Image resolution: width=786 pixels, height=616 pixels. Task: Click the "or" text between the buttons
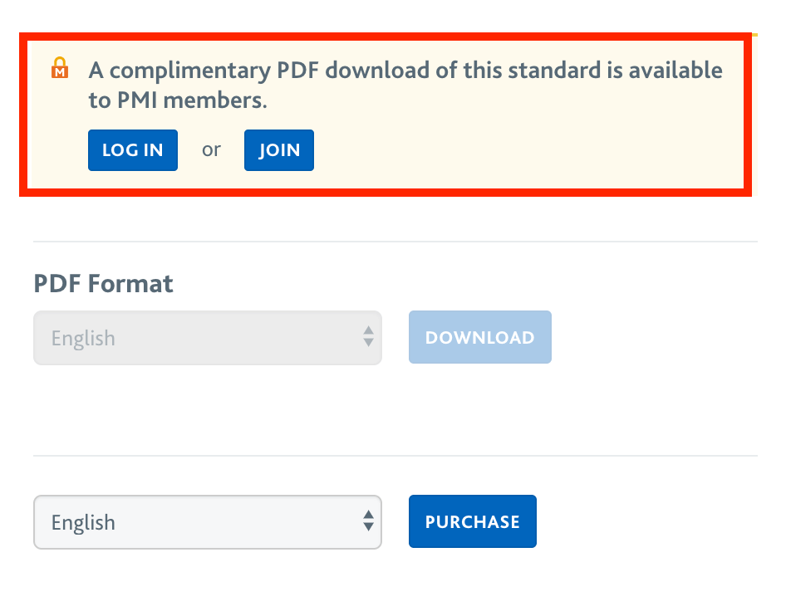[211, 149]
